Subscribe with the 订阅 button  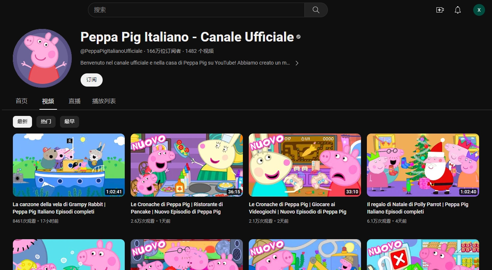[x=92, y=80]
